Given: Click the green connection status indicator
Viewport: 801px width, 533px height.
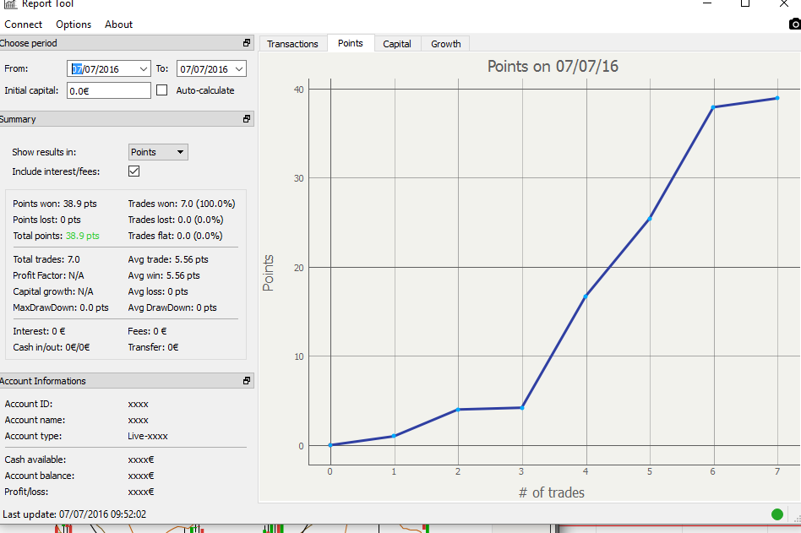Looking at the screenshot, I should [777, 514].
